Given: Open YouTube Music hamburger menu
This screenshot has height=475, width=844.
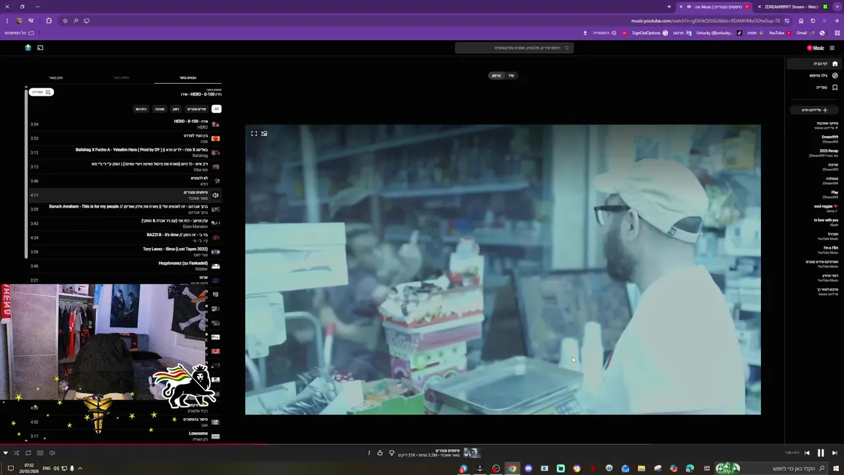Looking at the screenshot, I should 832,47.
